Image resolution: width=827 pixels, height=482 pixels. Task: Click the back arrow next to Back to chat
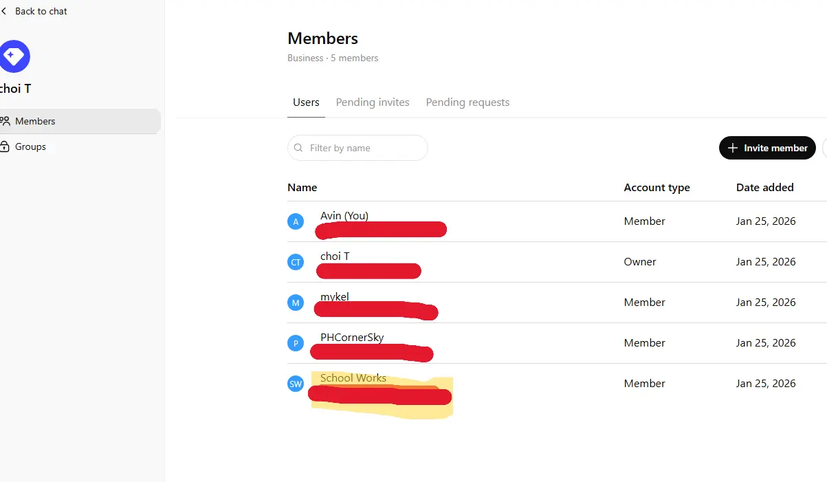[x=4, y=11]
